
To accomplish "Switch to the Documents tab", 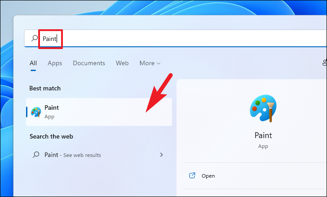I will (89, 63).
